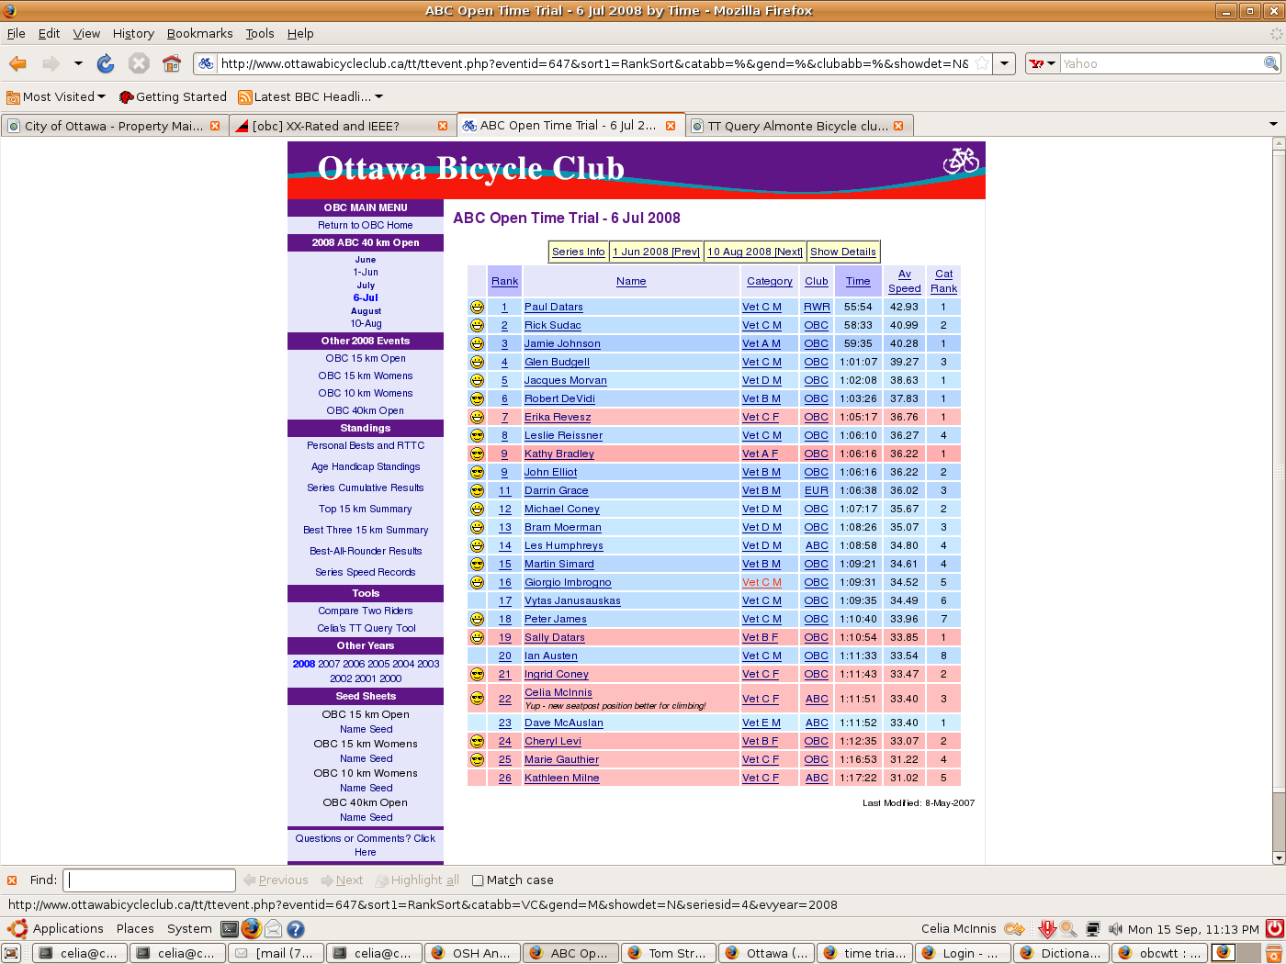Open the volume icon in system tray

1115,929
